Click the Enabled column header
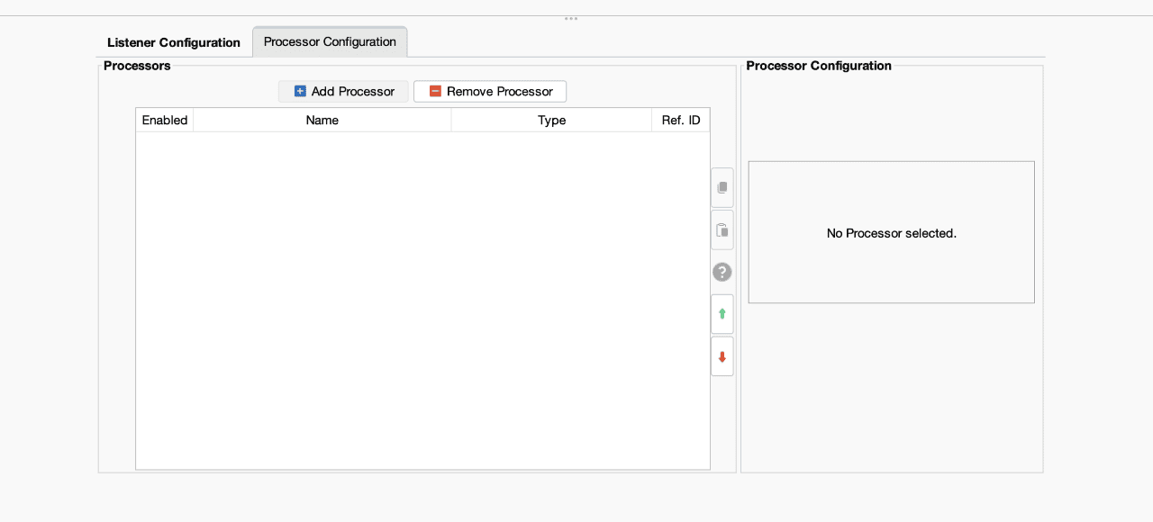1153x522 pixels. point(165,120)
